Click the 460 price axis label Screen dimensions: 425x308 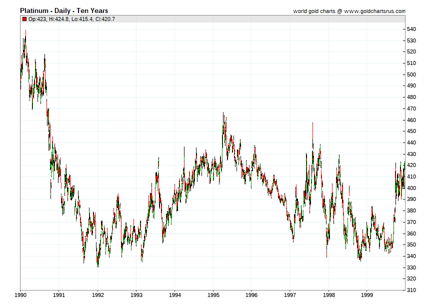coord(411,120)
